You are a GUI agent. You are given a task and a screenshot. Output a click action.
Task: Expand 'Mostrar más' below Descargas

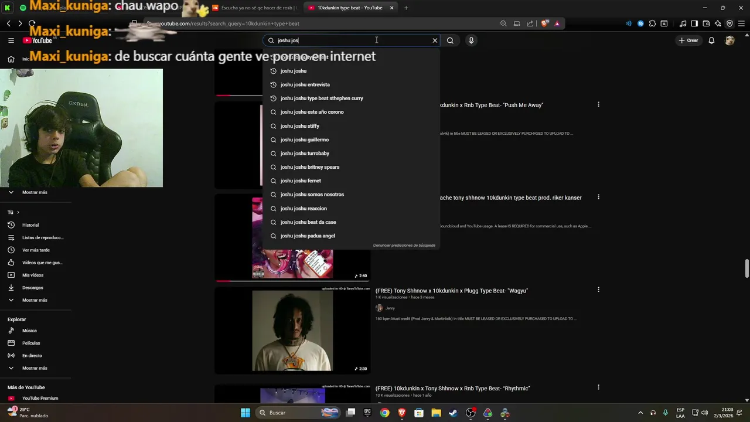[x=35, y=300]
